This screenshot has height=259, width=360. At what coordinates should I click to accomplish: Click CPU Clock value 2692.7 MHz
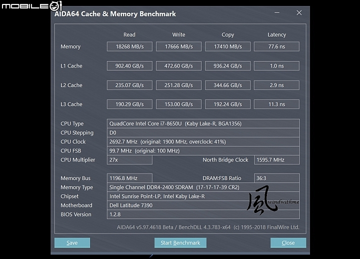click(203, 141)
